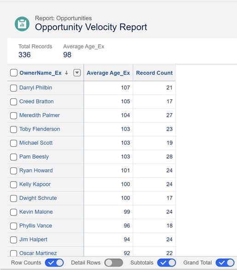Enable the Detail Rows toggle
This screenshot has width=237, height=270.
click(114, 263)
